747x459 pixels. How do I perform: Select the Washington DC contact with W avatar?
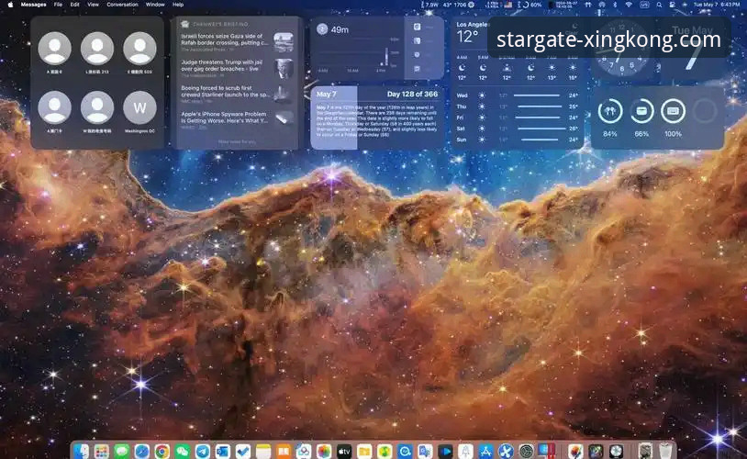point(139,110)
